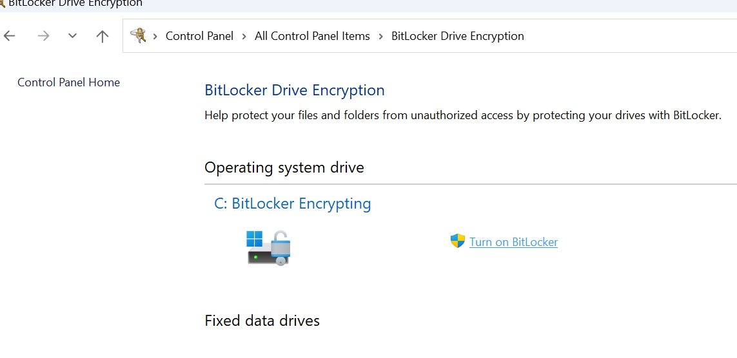The image size is (737, 358).
Task: Select the Control Panel breadcrumb
Action: [199, 36]
